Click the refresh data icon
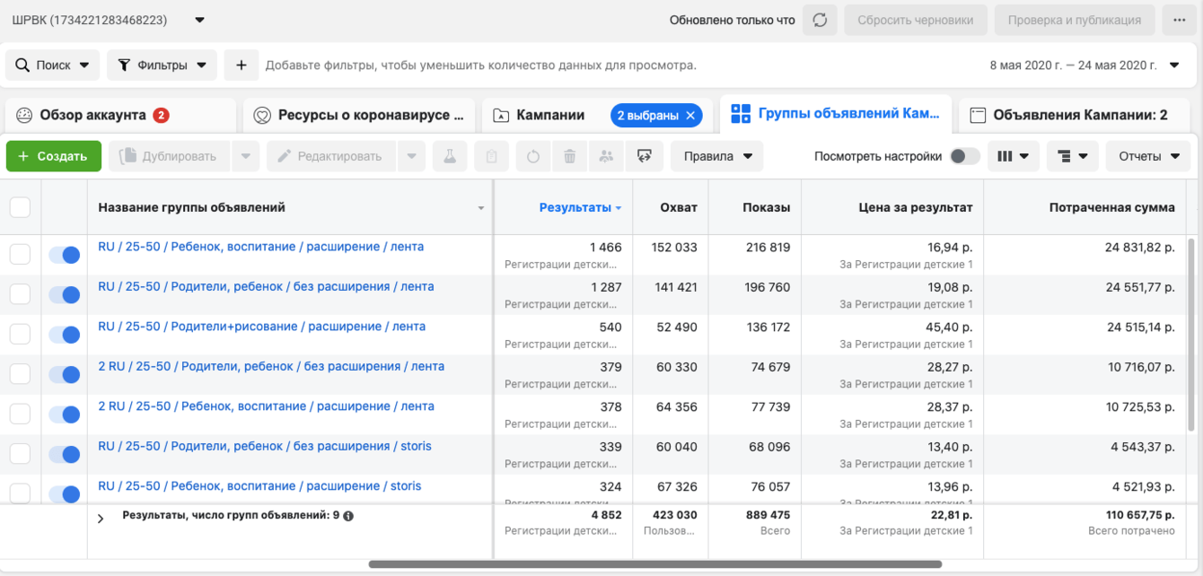Screen dimensions: 1203x576 (x=820, y=20)
